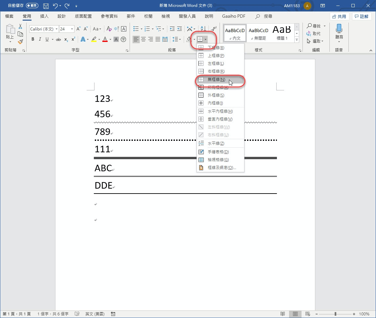376x318 pixels.
Task: Click the yellow text highlight color button
Action: (94, 39)
